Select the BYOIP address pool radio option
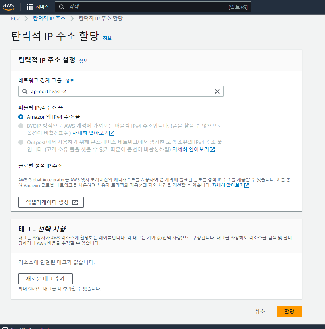 [21, 126]
